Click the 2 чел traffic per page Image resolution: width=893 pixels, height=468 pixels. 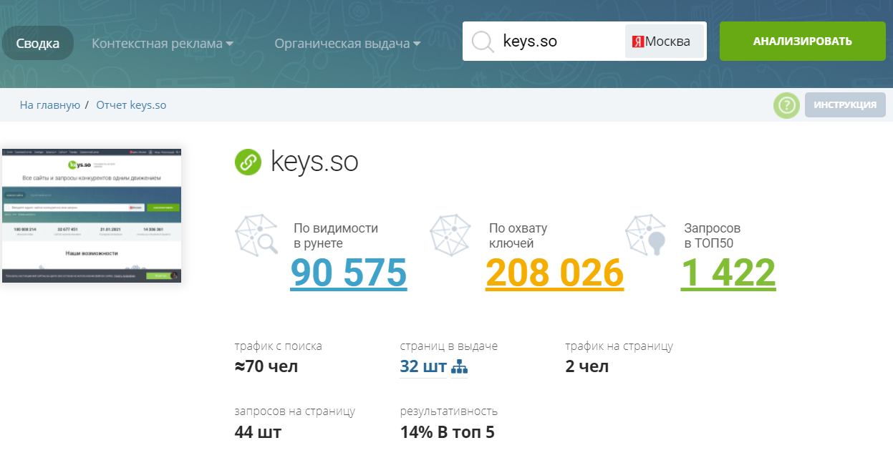pos(587,367)
